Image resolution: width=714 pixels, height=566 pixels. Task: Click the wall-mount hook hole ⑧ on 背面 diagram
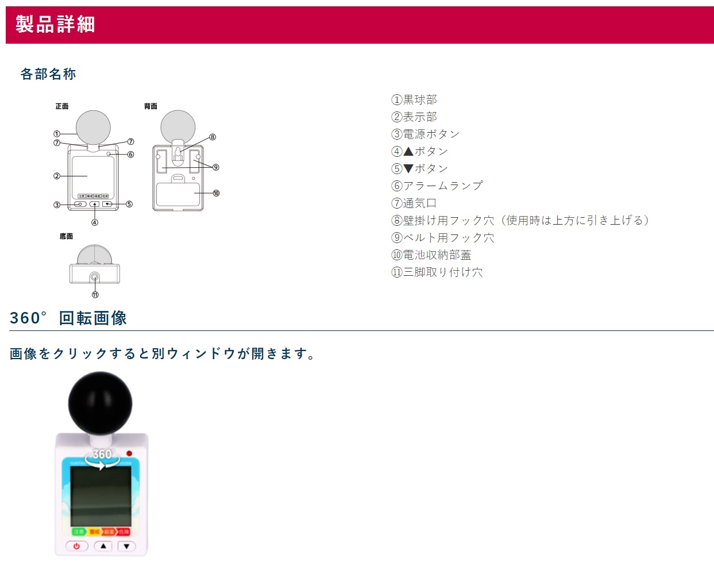click(x=178, y=151)
